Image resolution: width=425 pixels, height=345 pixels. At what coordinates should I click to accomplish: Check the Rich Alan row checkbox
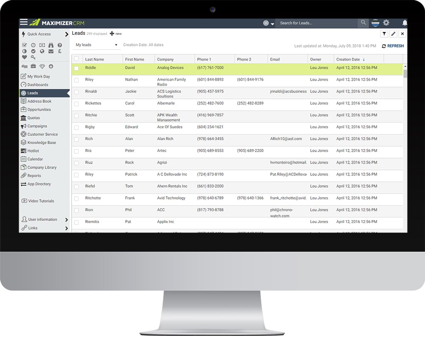pos(76,139)
